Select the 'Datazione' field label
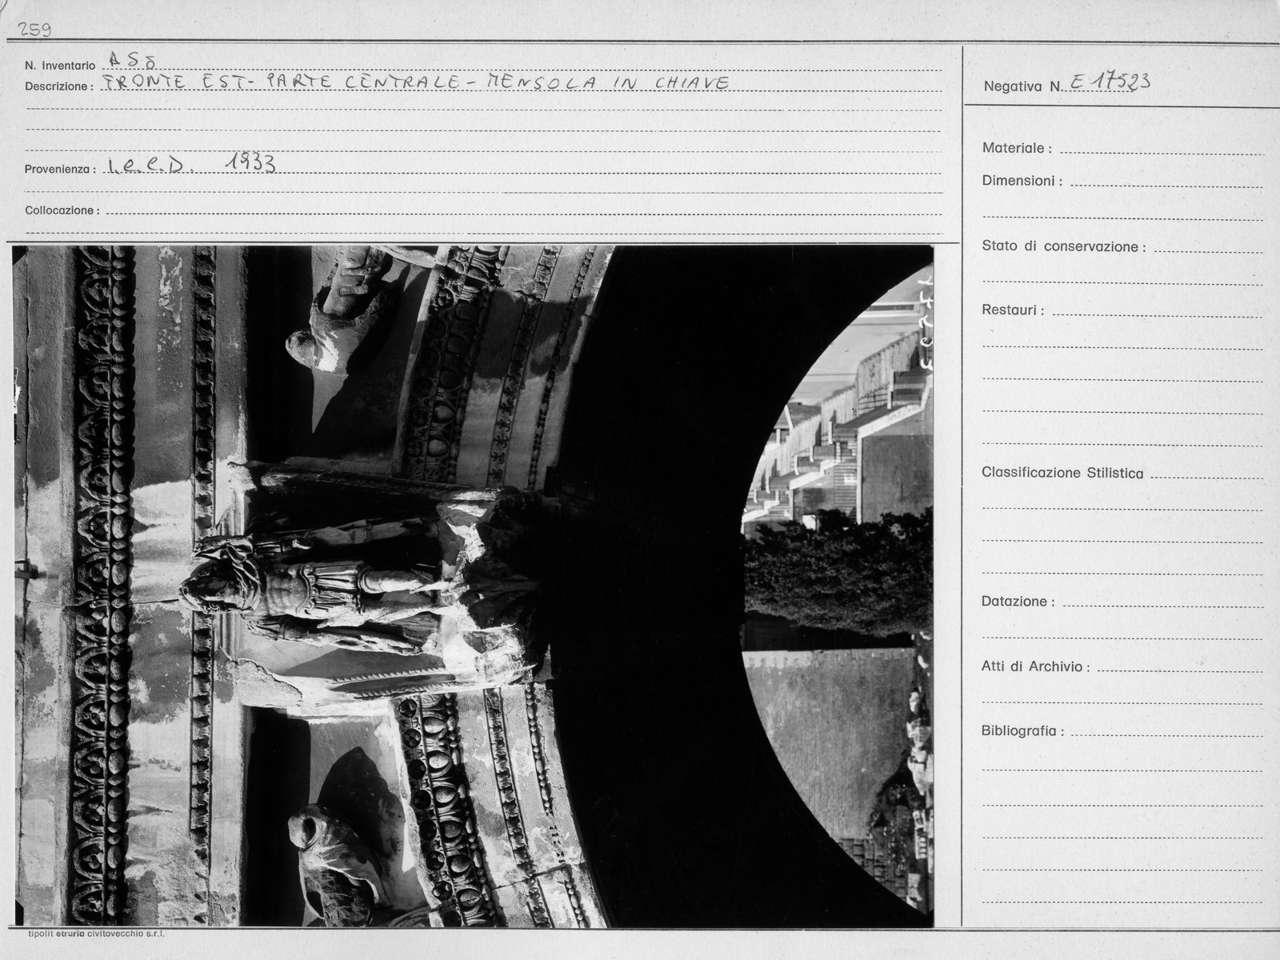The image size is (1280, 960). (1018, 602)
